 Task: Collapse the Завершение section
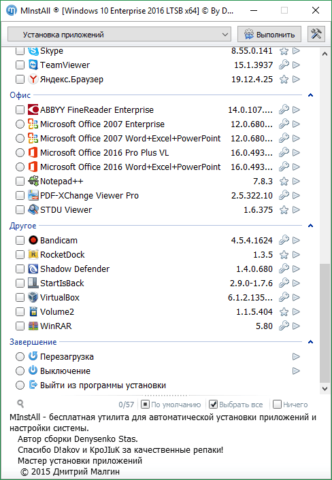click(310, 342)
